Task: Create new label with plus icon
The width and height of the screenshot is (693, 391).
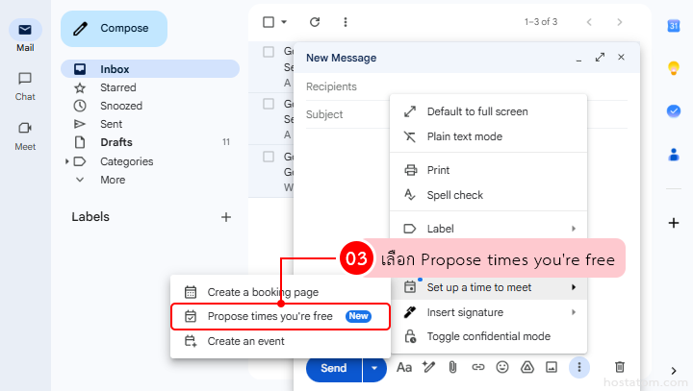Action: pos(226,217)
